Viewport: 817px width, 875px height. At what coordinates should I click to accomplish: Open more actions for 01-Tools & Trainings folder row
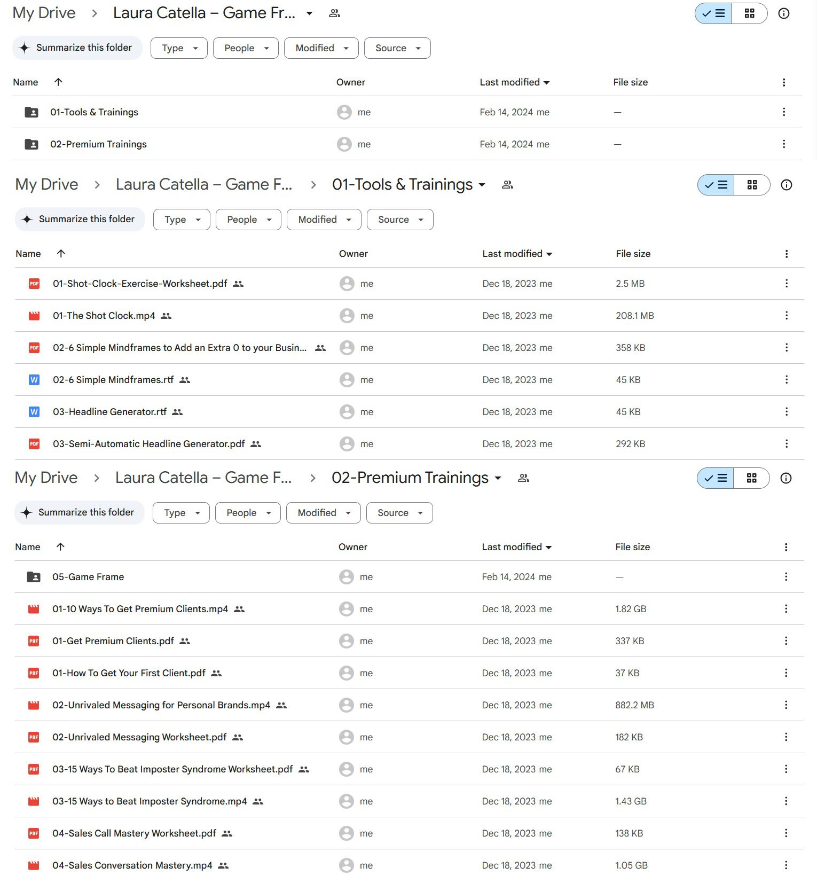(x=783, y=112)
